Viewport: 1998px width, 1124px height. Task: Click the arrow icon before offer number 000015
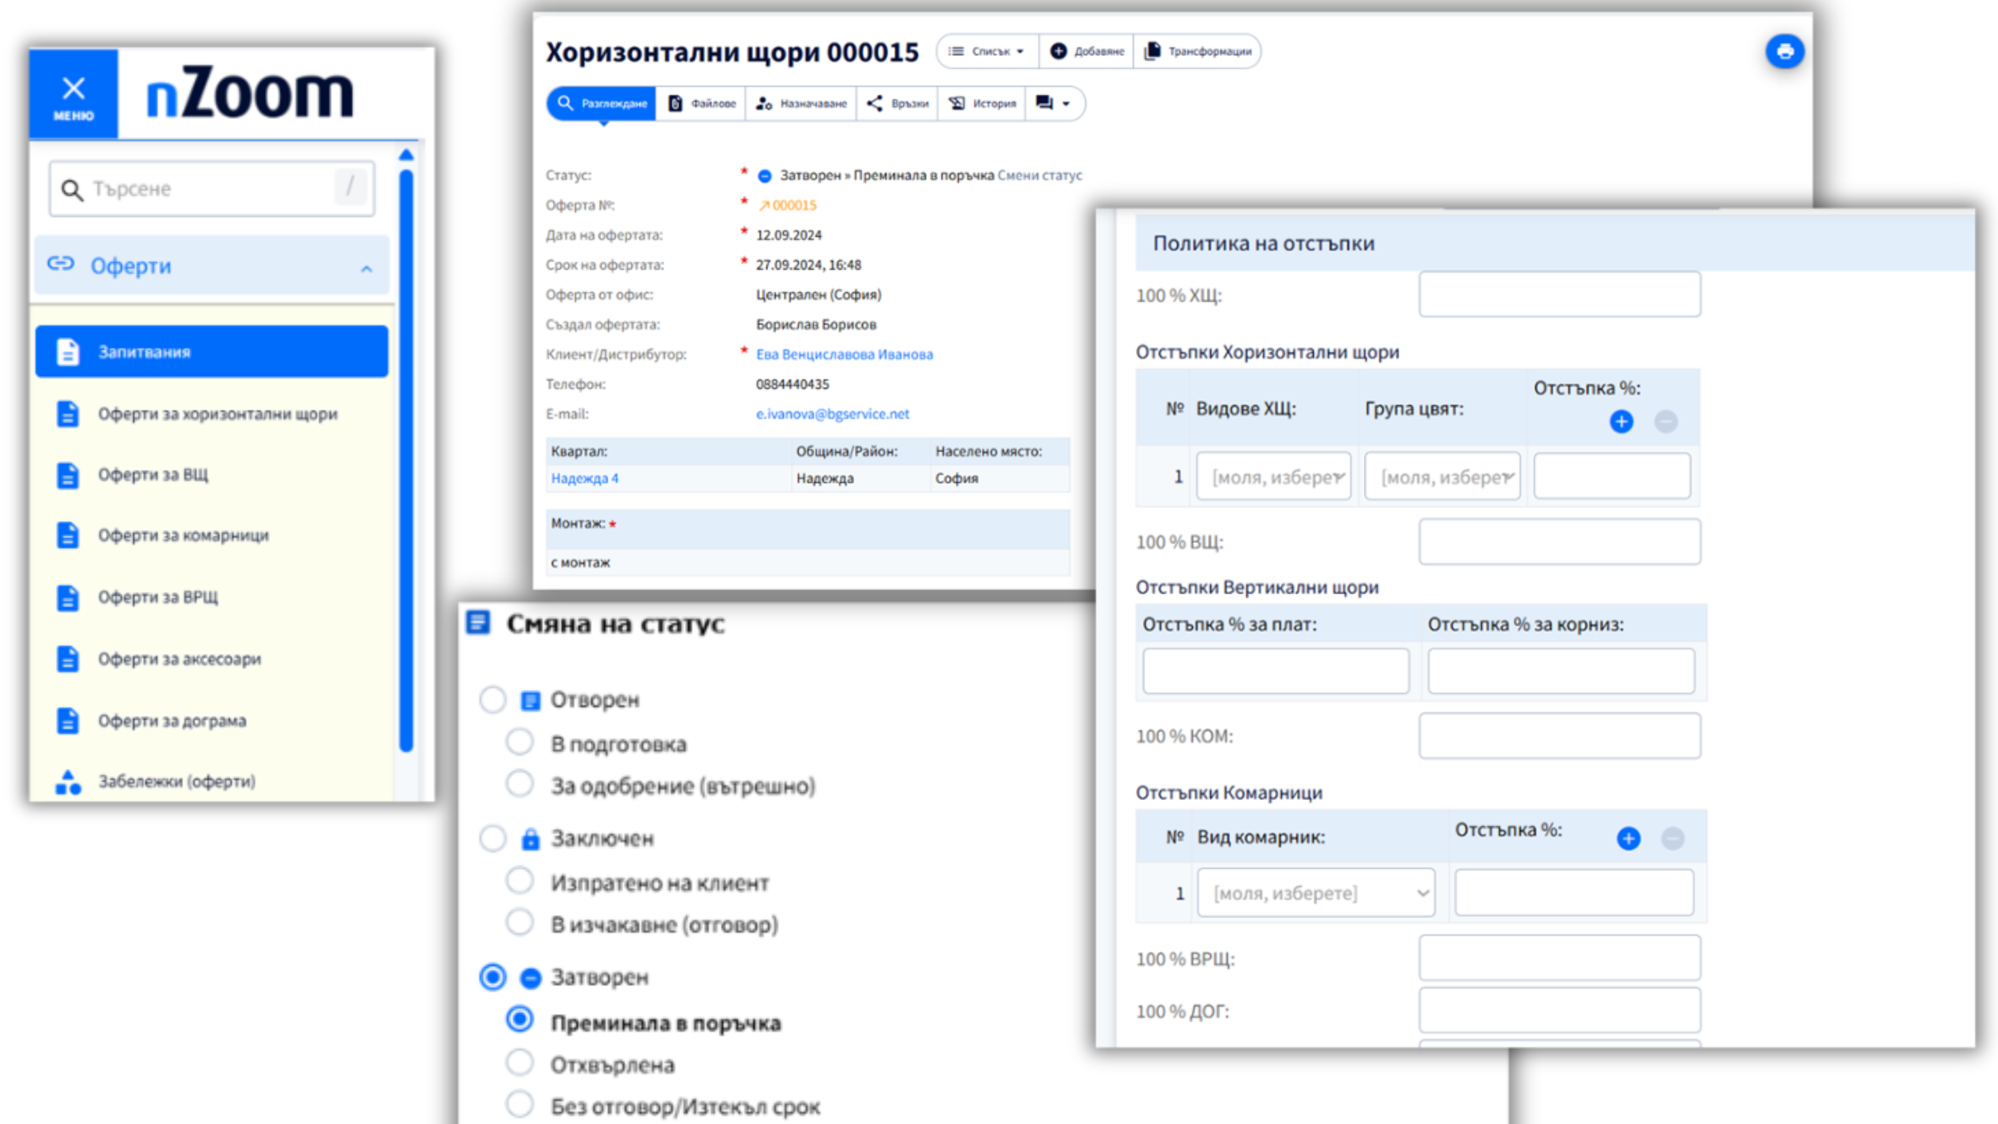764,205
